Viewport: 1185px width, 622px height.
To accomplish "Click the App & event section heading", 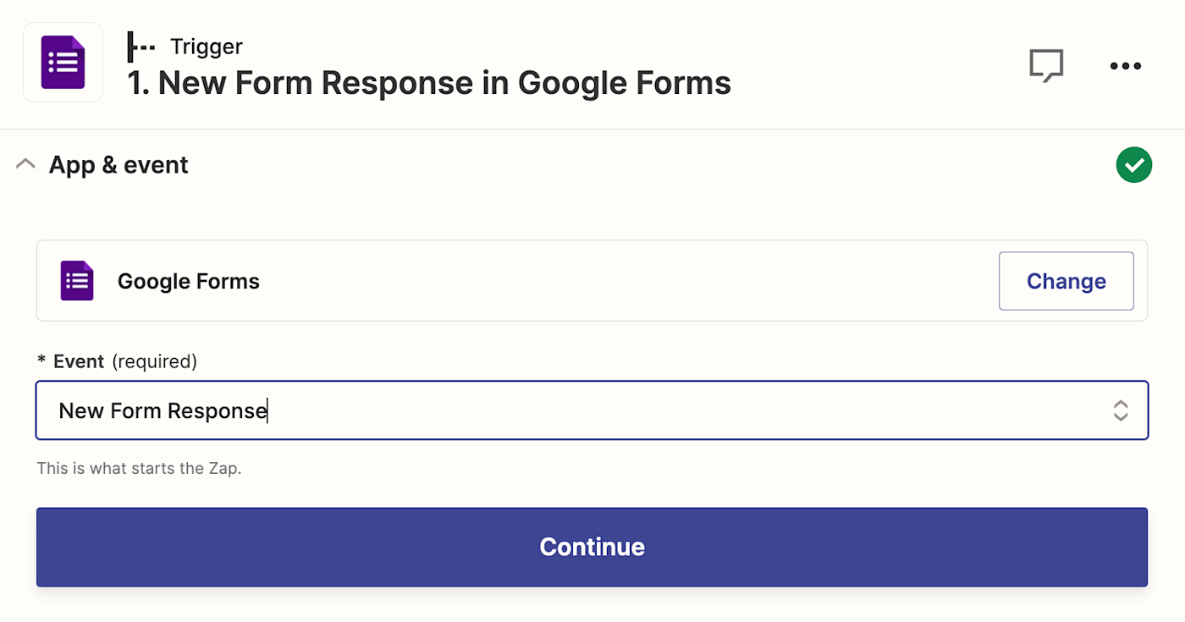I will (x=118, y=165).
